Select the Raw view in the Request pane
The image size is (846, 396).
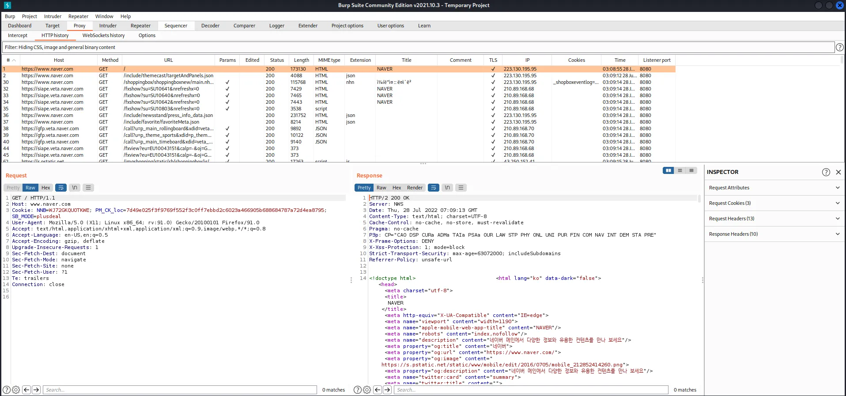[x=30, y=188]
